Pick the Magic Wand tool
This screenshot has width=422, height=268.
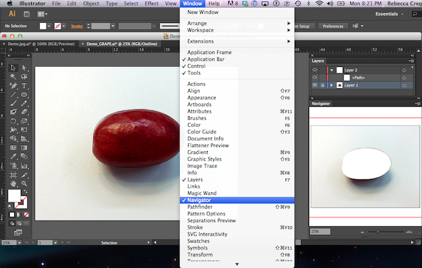(13, 77)
